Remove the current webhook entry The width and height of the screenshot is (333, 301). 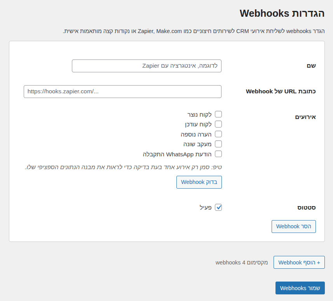click(293, 226)
